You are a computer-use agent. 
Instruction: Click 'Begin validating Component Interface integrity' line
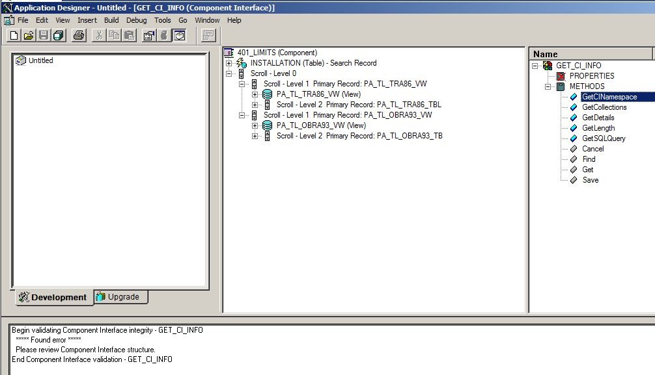coord(107,330)
